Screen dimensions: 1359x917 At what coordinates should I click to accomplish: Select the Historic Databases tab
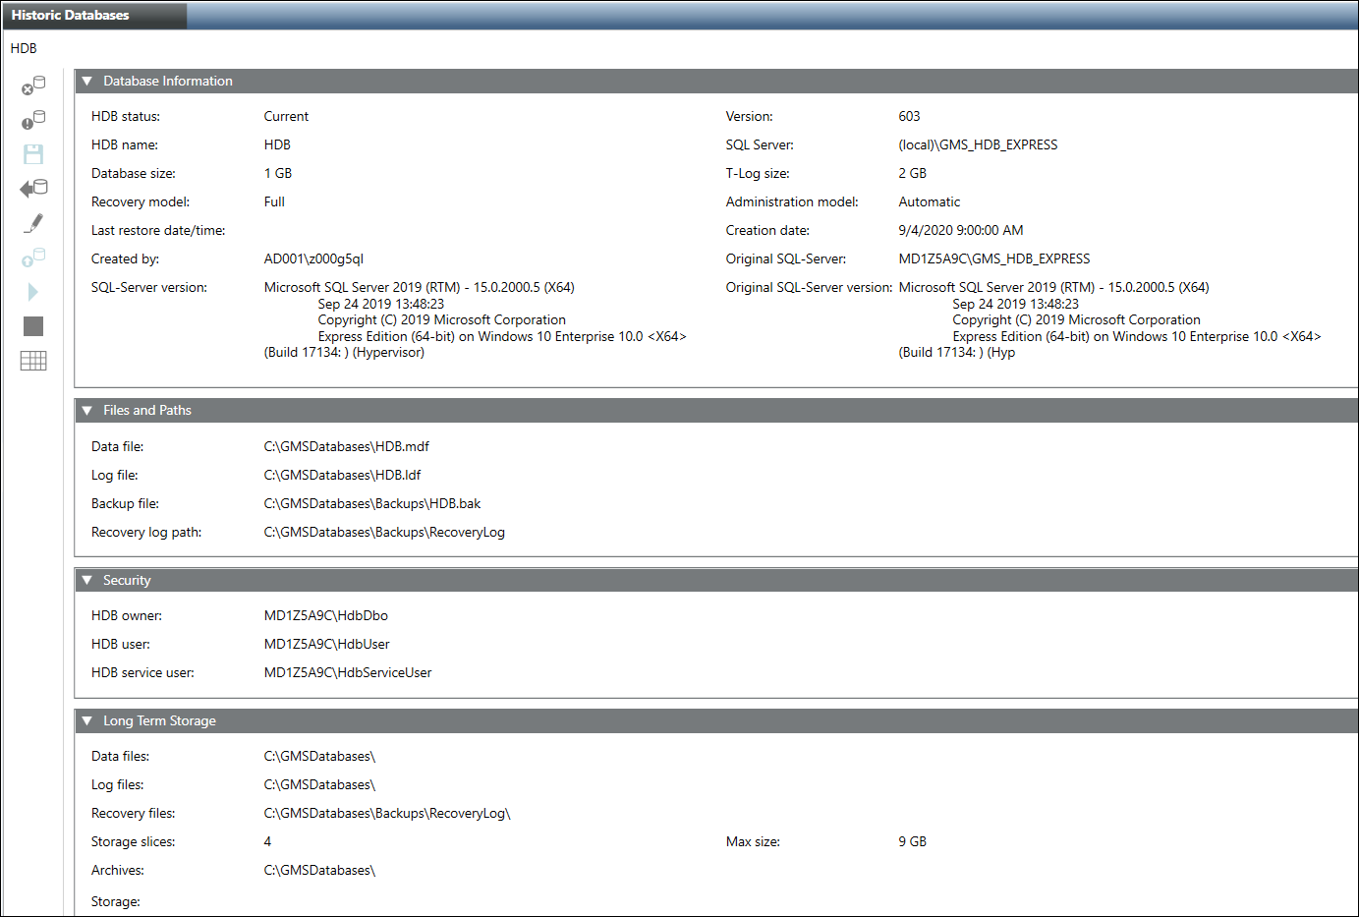click(x=71, y=15)
